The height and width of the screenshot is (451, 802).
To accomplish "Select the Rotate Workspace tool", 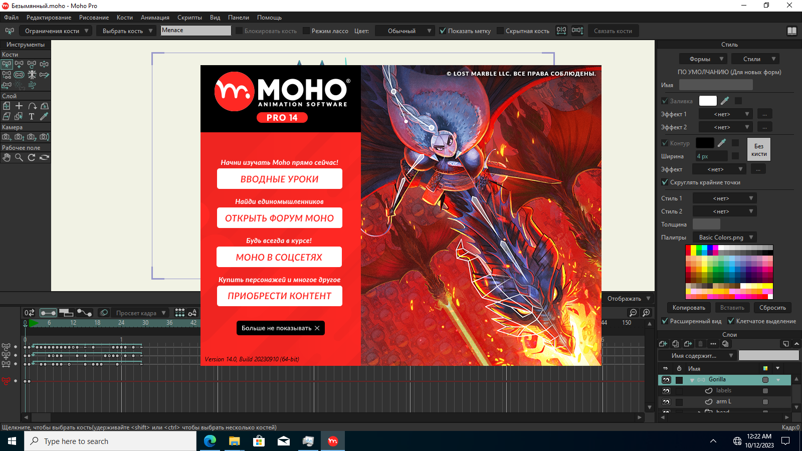I will [32, 157].
